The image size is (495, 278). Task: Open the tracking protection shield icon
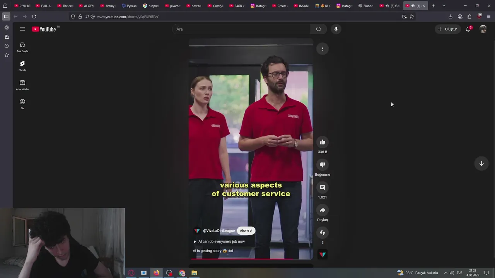click(73, 17)
